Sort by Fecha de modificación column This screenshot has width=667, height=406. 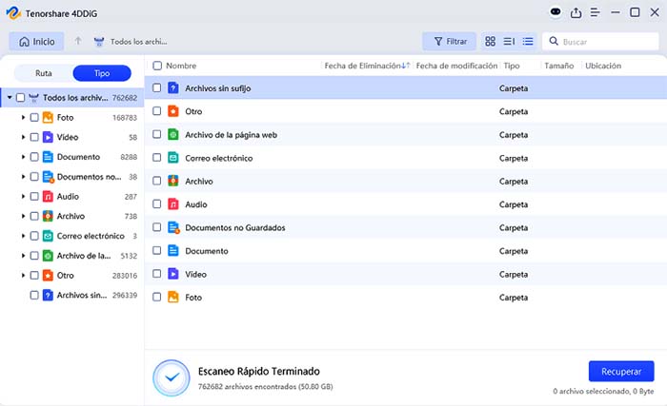coord(456,66)
